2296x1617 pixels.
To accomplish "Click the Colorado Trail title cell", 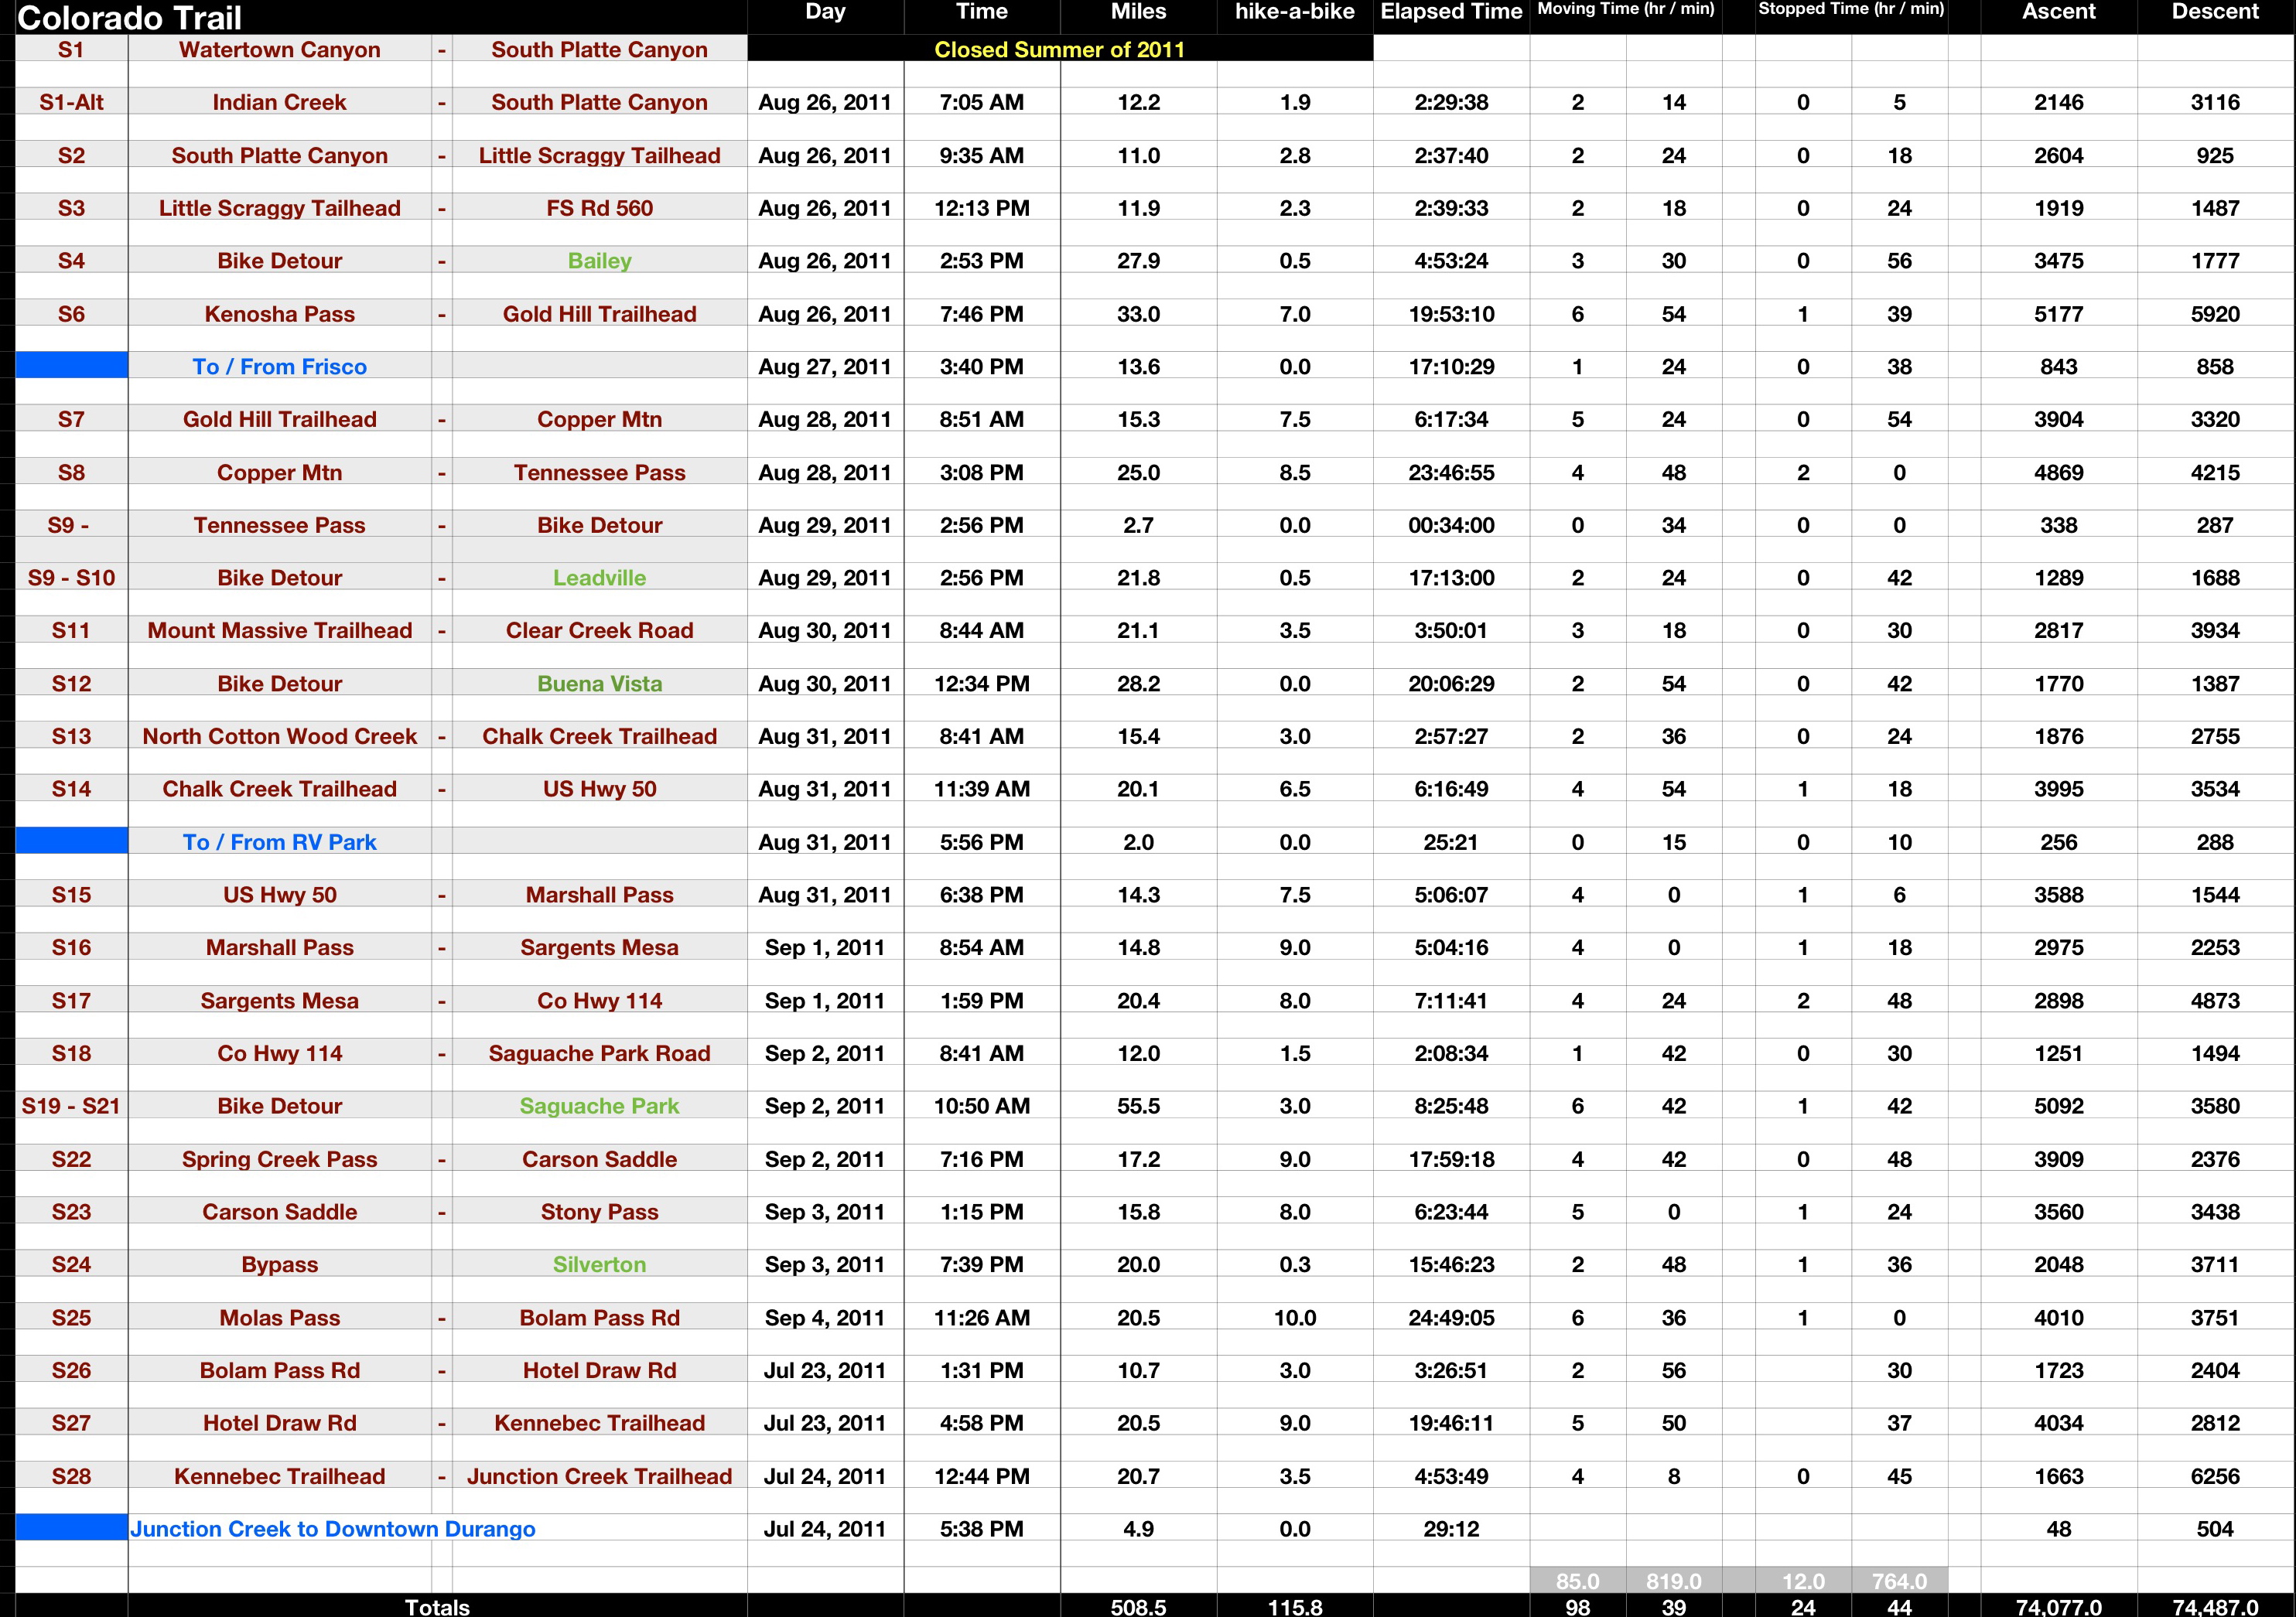I will click(x=130, y=17).
